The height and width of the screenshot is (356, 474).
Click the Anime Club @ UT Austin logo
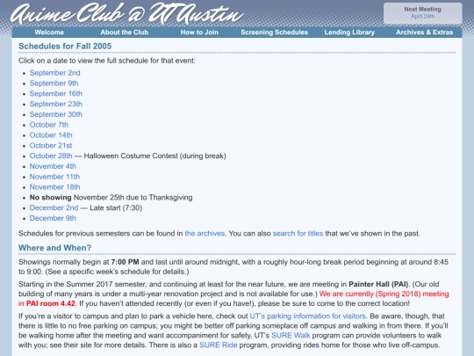[127, 14]
